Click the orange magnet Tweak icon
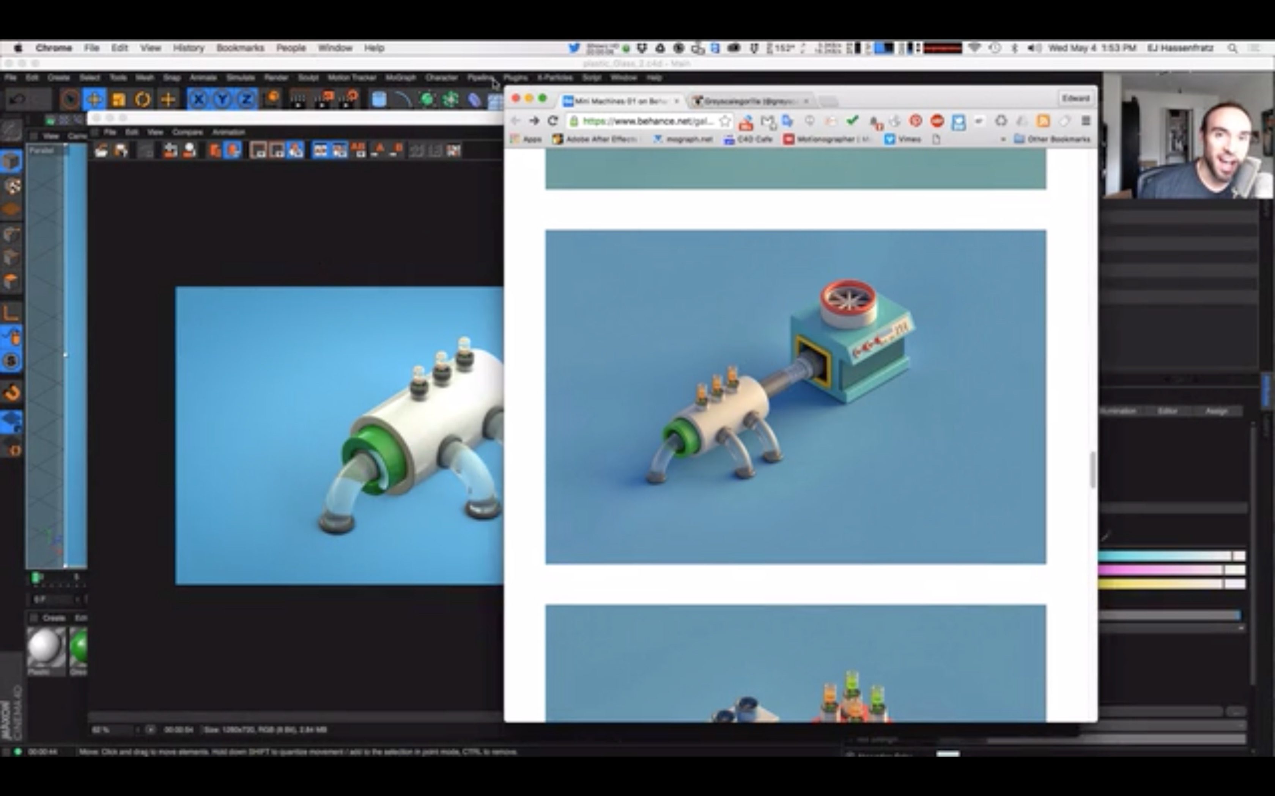Screen dimensions: 1275x796 pos(12,392)
